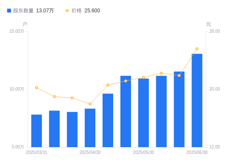Click the highest orange price point
Image resolution: width=234 pixels, height=162 pixels.
pos(197,49)
